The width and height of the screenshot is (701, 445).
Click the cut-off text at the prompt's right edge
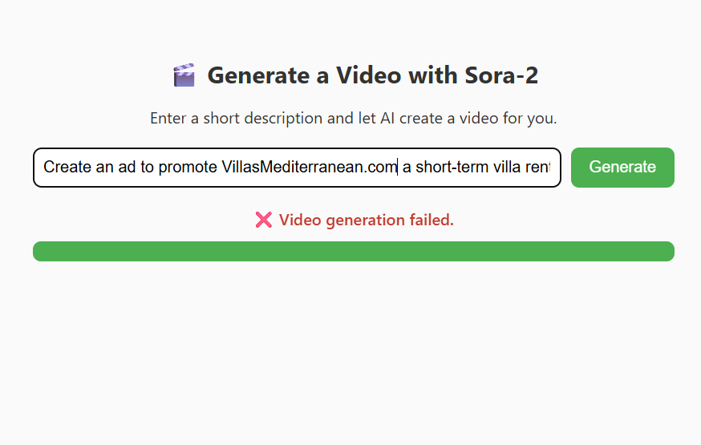538,167
